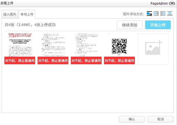Switch to the 插入图片 tab

click(10, 14)
